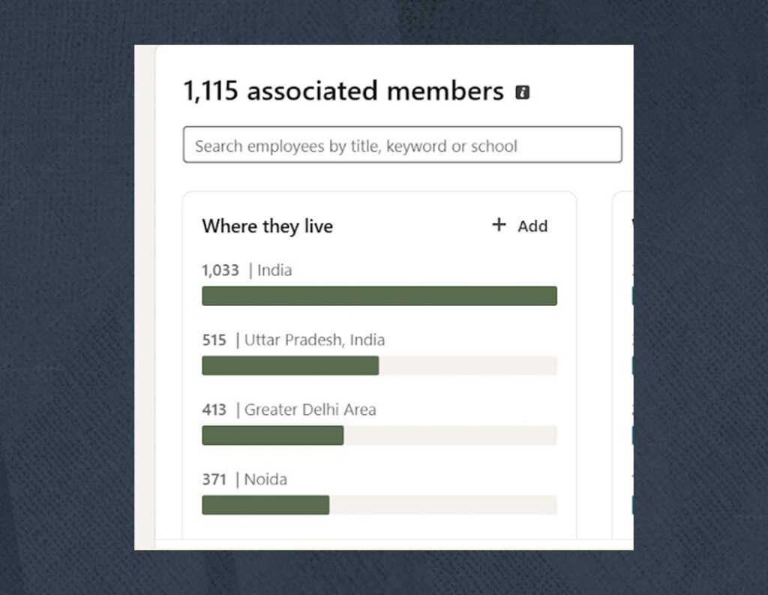
Task: Filter members by Noida
Action: tap(267, 479)
